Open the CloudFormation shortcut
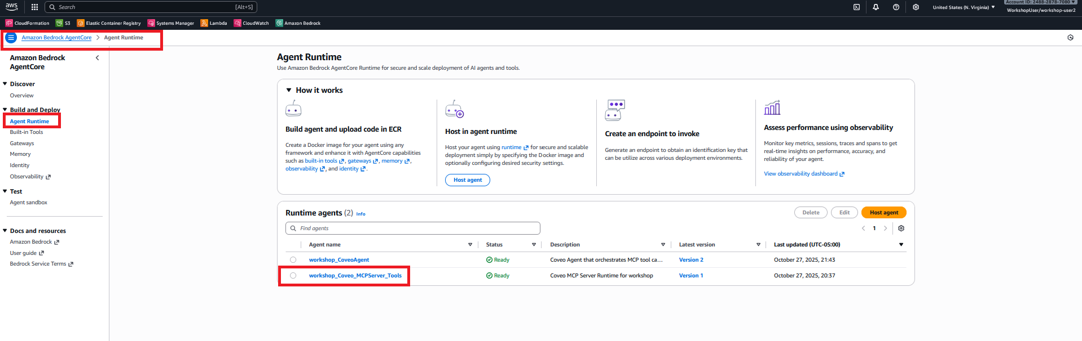This screenshot has height=341, width=1082. [28, 23]
